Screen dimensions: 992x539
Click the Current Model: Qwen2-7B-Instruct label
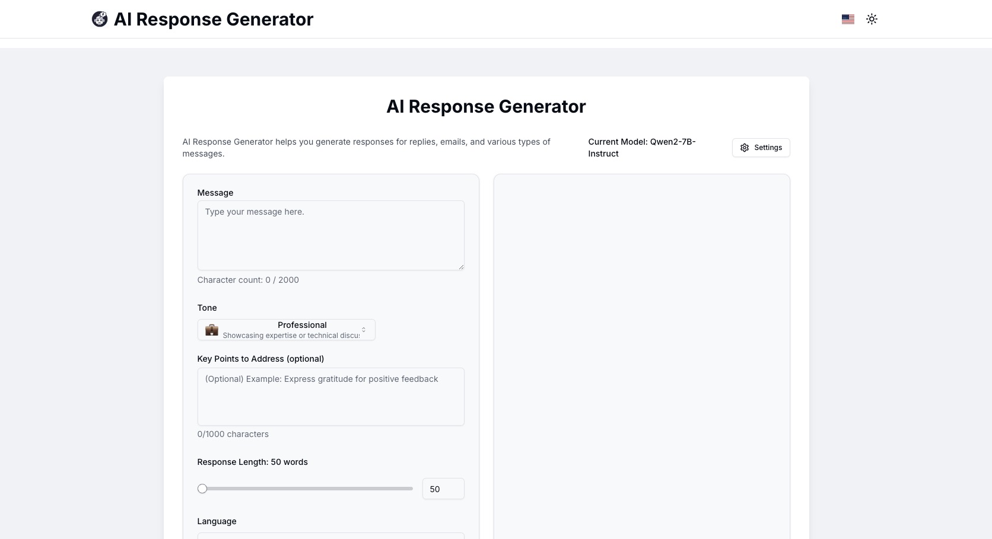(x=641, y=147)
